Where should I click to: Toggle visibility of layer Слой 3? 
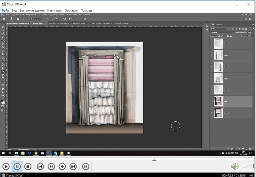coord(211,55)
